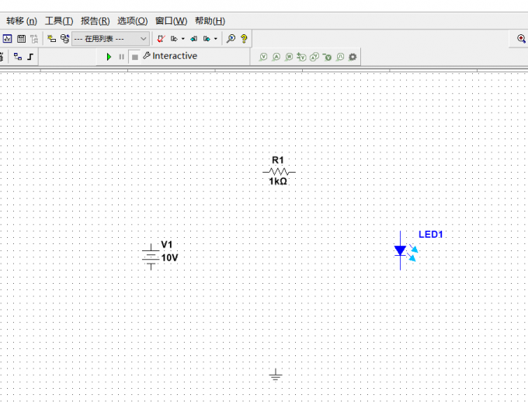Place a power probe
This screenshot has height=402, width=528.
289,57
